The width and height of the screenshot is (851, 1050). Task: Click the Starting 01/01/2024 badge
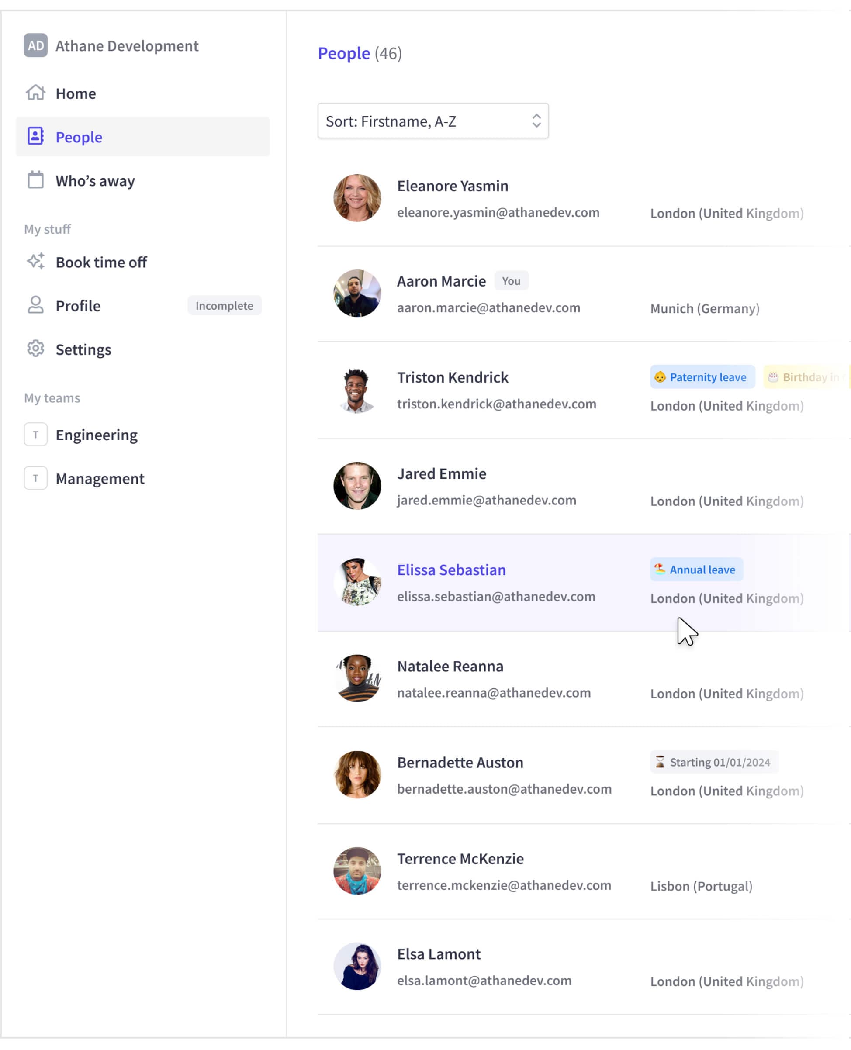click(x=714, y=762)
